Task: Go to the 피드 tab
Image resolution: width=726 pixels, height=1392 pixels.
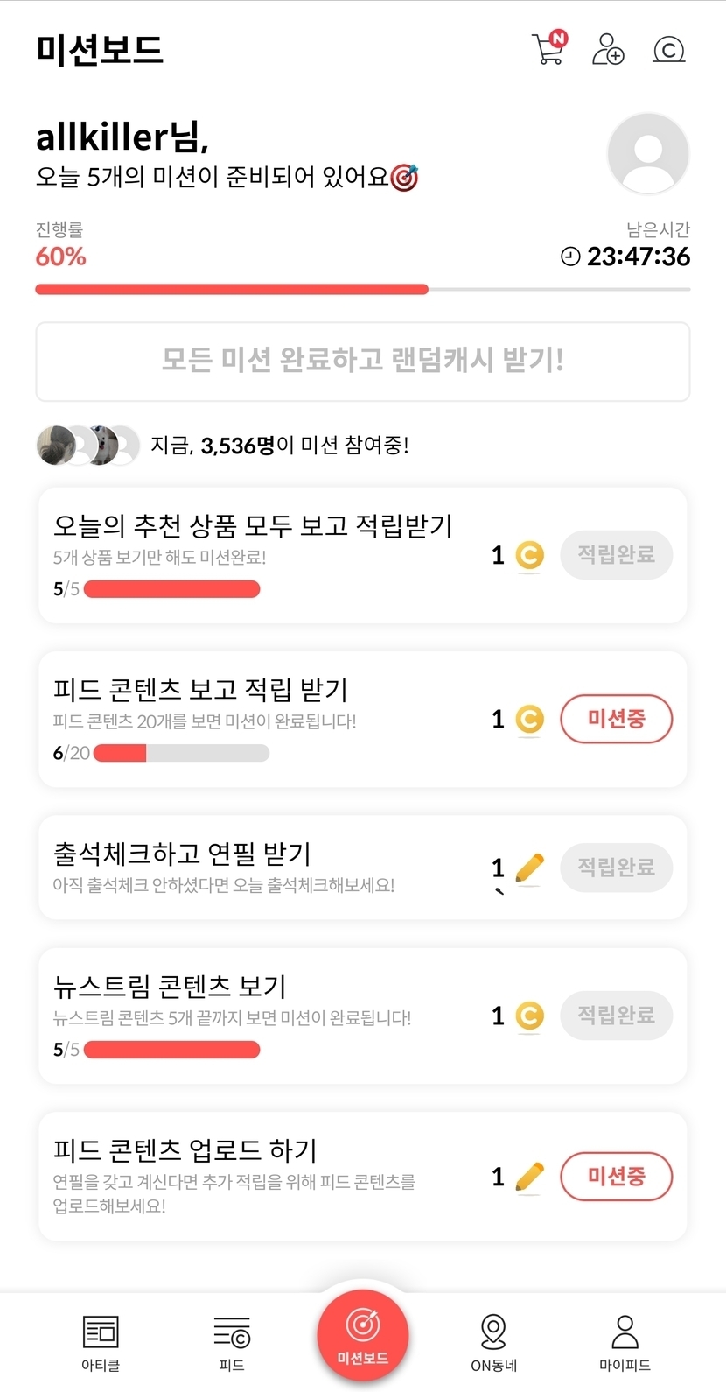Action: (x=232, y=1342)
